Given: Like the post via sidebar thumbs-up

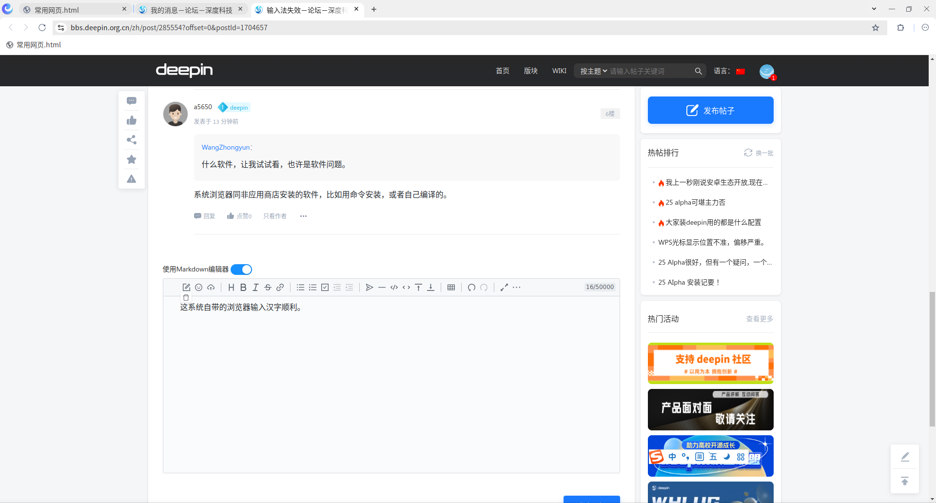Looking at the screenshot, I should pyautogui.click(x=132, y=120).
